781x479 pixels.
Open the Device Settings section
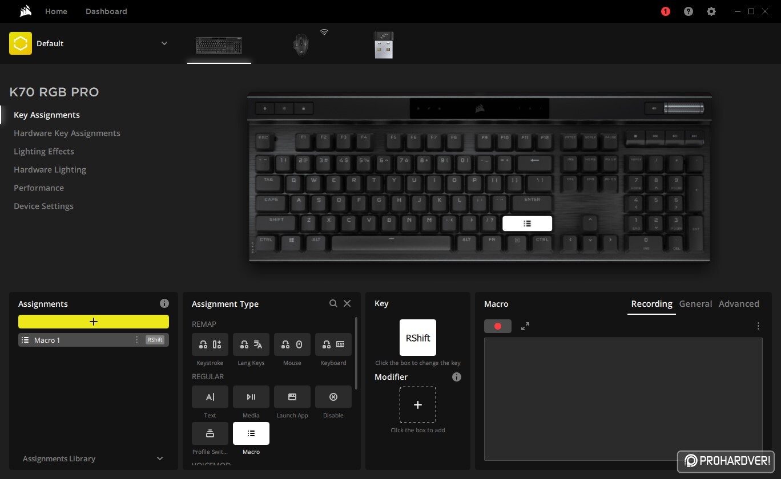coord(43,206)
